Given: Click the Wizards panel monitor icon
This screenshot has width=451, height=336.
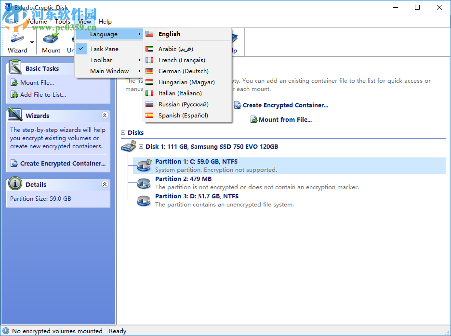Looking at the screenshot, I should (15, 114).
